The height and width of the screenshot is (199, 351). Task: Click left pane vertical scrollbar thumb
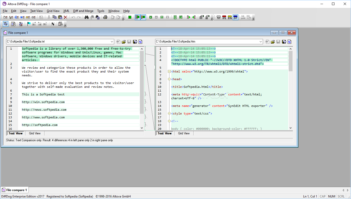(142, 82)
